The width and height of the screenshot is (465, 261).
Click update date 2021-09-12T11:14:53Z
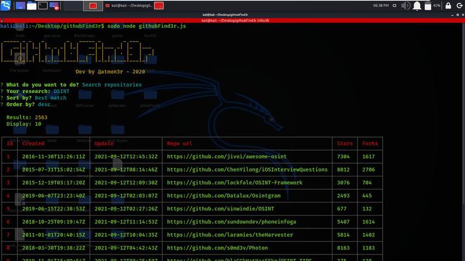[126, 221]
